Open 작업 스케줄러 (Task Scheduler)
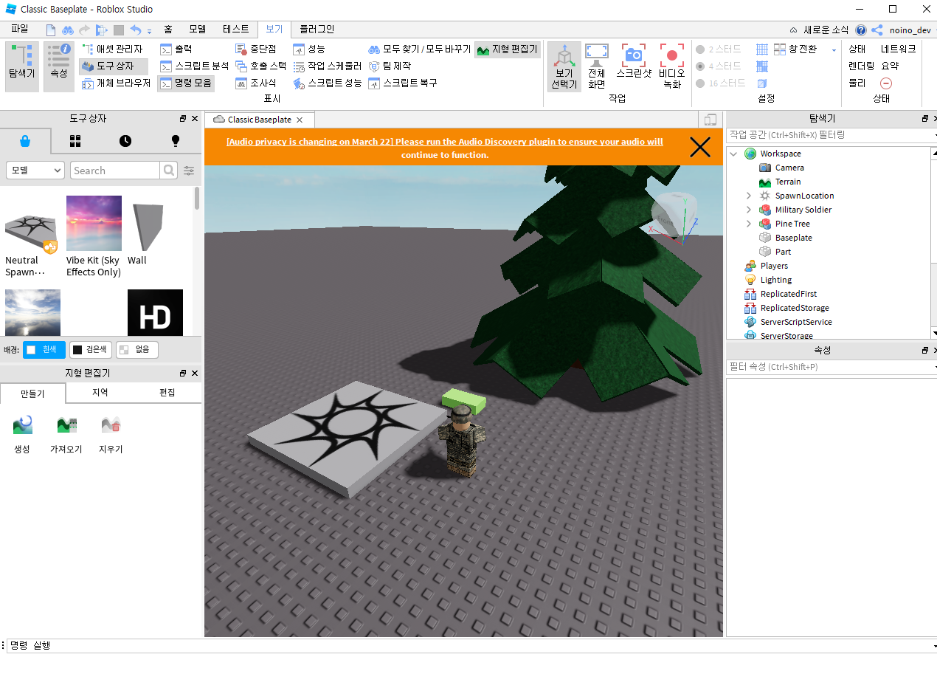This screenshot has height=674, width=937. click(328, 66)
